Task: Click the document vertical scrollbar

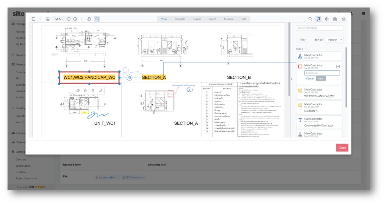Action: tap(289, 59)
